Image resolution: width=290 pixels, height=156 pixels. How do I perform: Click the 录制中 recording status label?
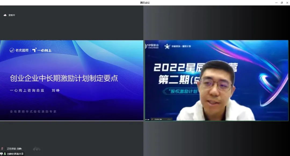[12, 15]
